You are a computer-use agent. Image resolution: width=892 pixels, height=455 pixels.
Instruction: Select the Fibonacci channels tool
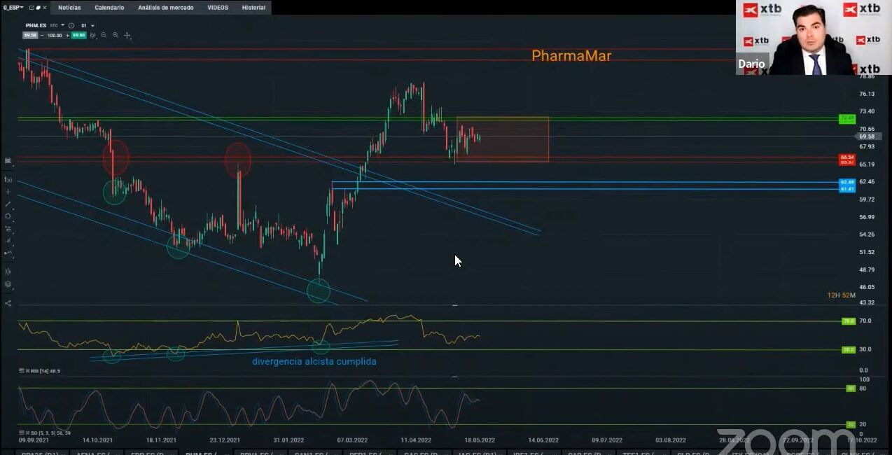click(x=8, y=228)
